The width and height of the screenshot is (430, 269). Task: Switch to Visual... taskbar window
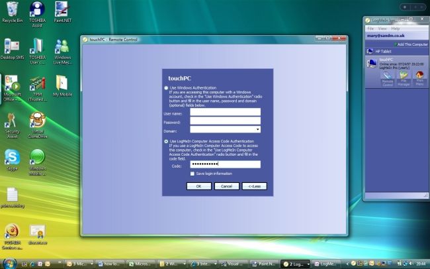coord(234,264)
